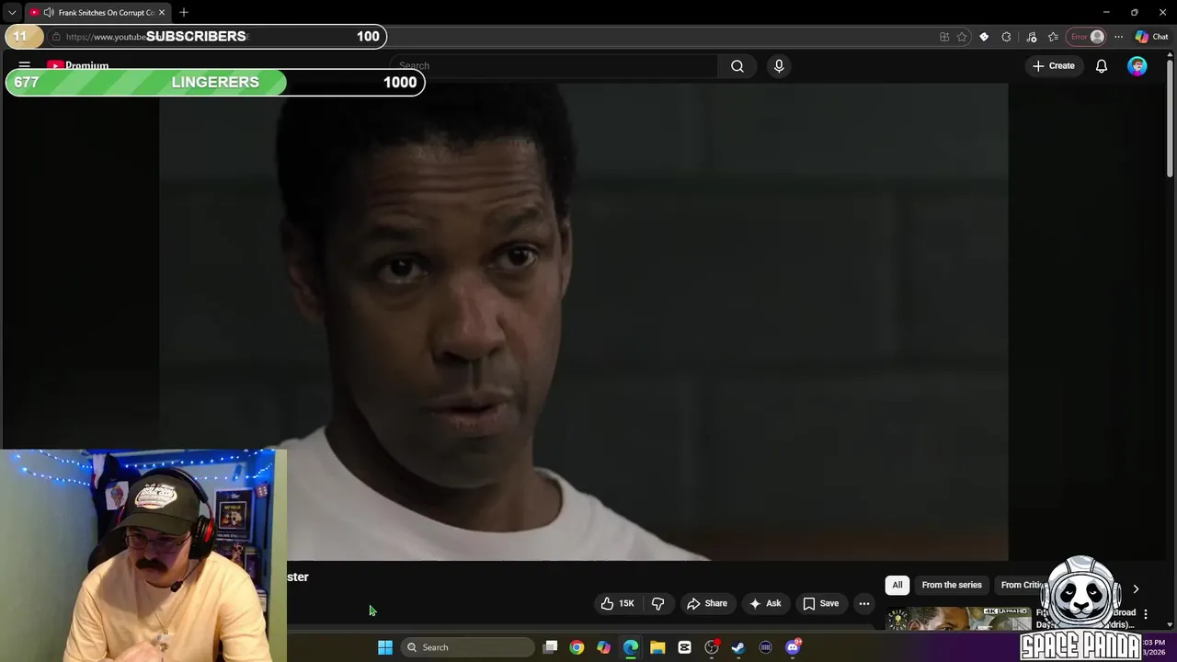Open the Windows Start menu
The height and width of the screenshot is (662, 1177).
(x=385, y=647)
